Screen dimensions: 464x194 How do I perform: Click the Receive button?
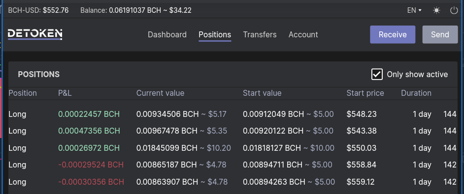click(x=393, y=34)
